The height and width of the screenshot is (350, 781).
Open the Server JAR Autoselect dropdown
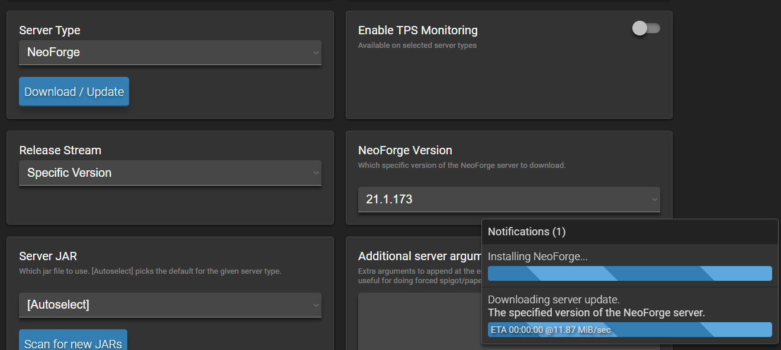coord(170,305)
